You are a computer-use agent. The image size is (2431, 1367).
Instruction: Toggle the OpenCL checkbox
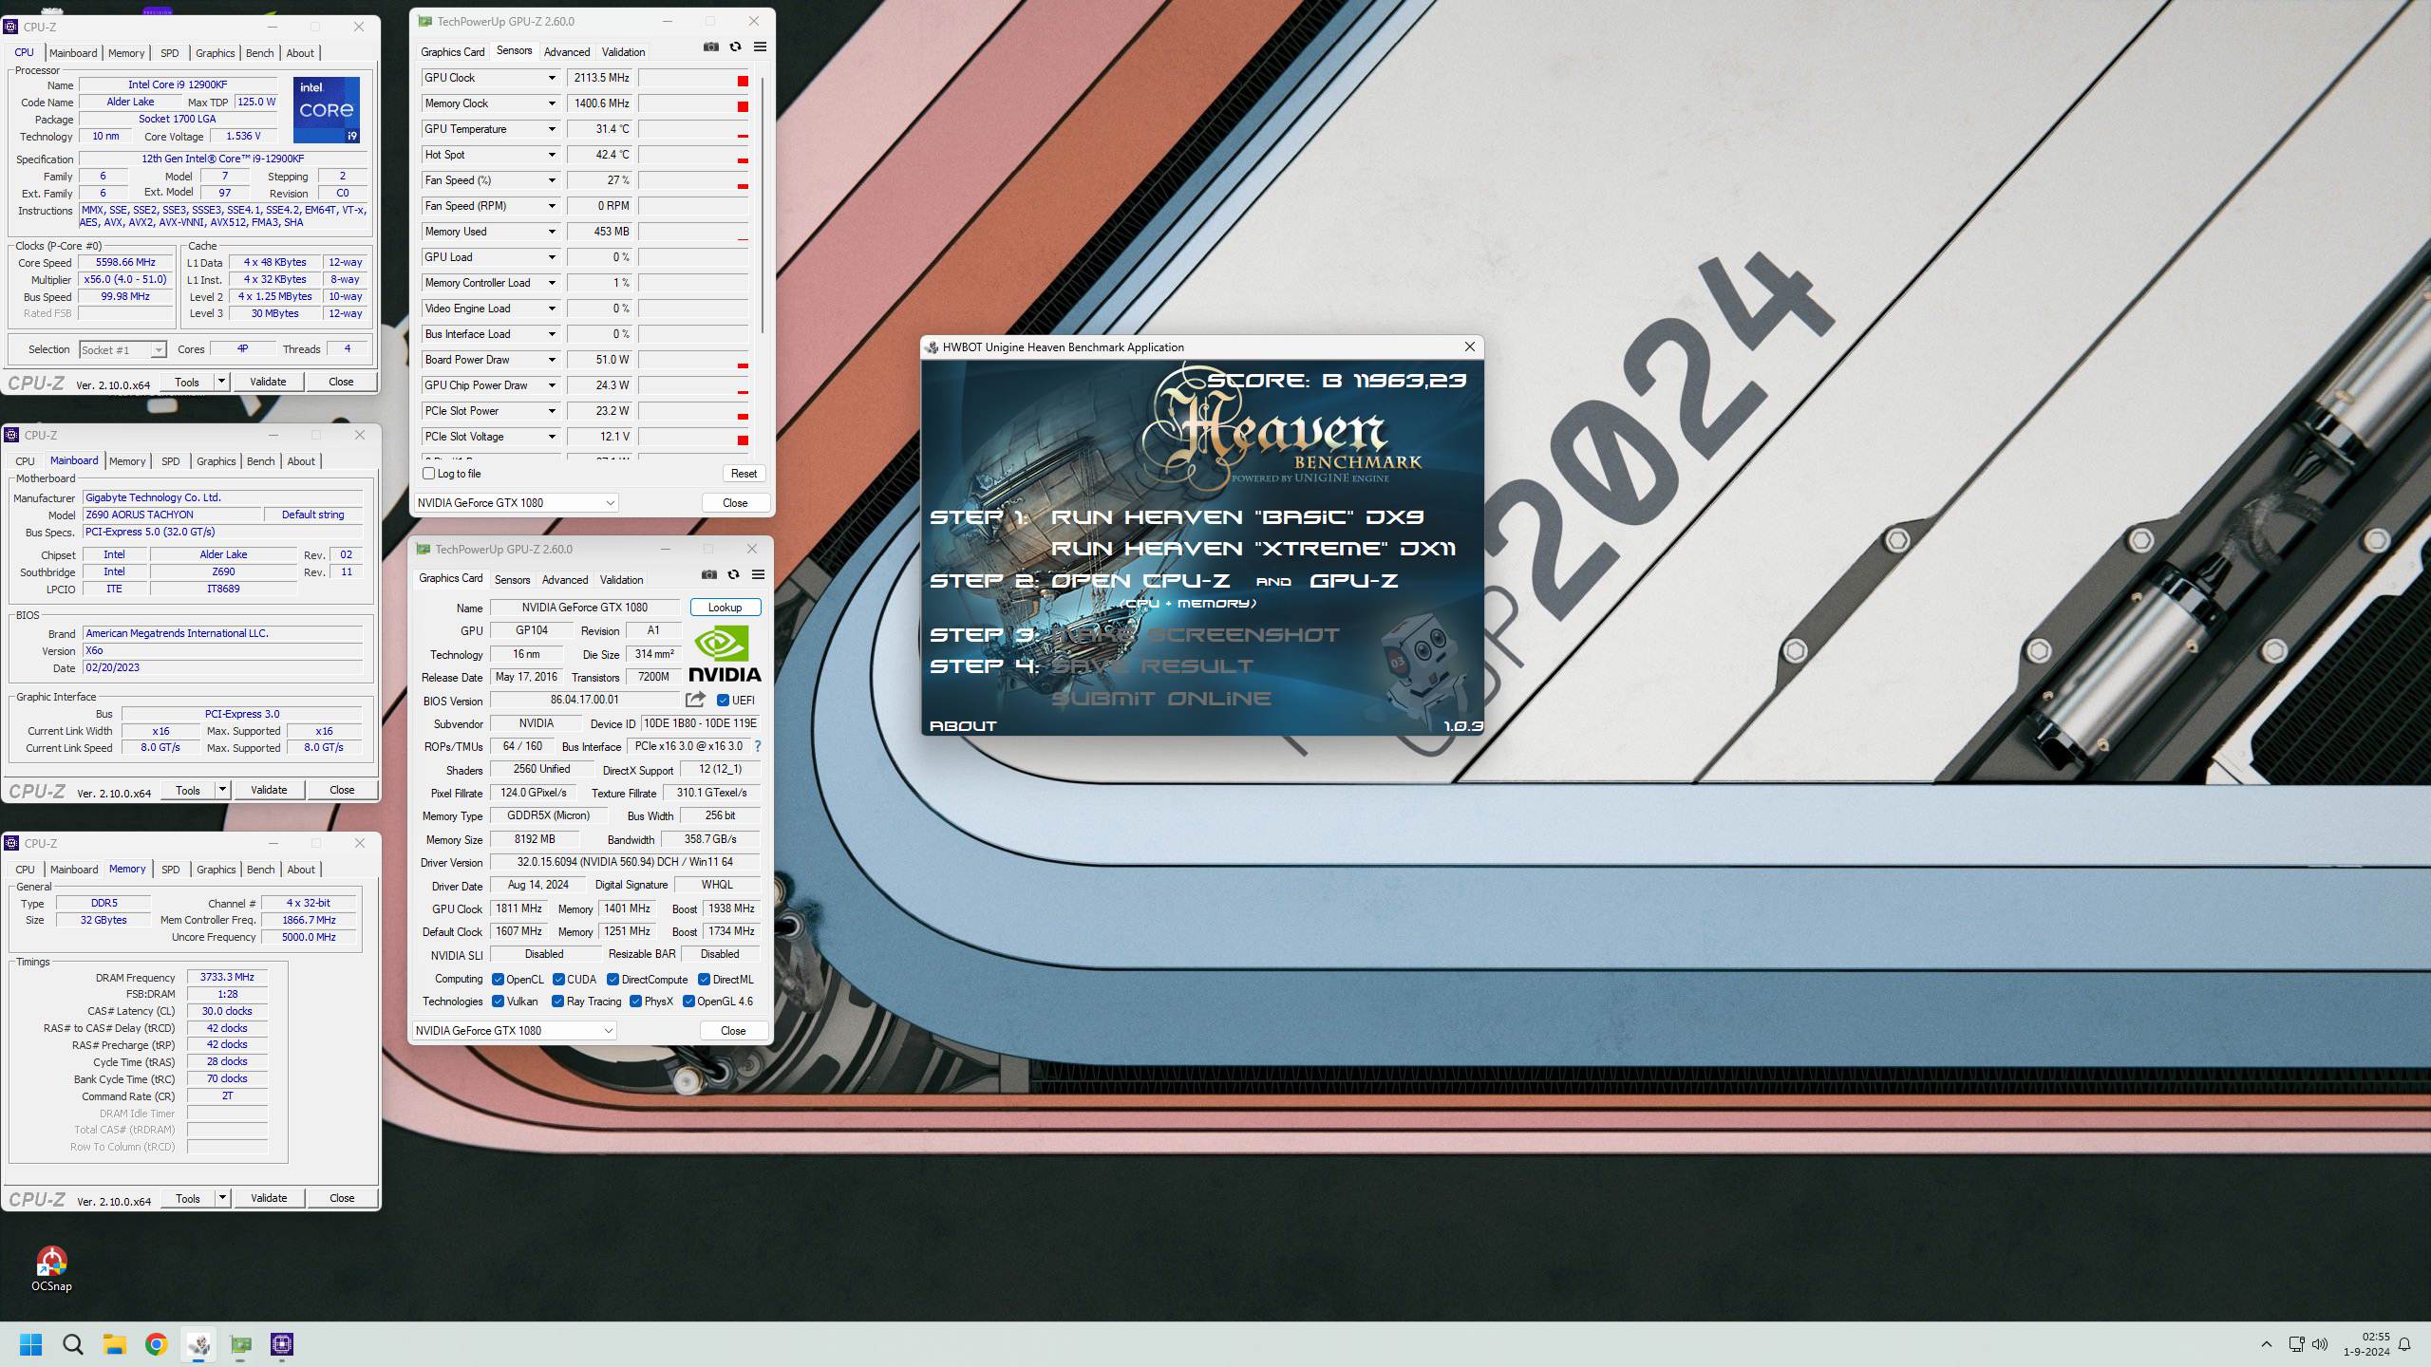[499, 980]
